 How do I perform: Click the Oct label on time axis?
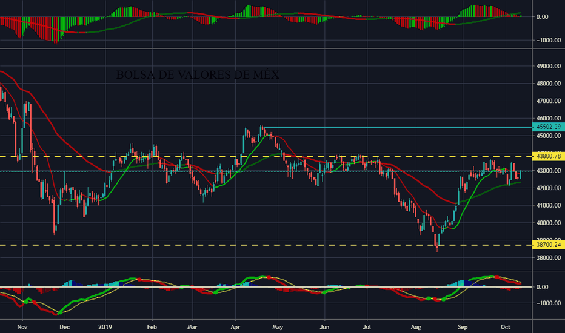(506, 327)
